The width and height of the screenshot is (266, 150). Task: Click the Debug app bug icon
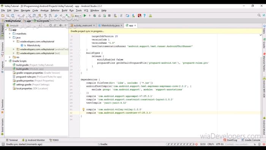click(95, 16)
